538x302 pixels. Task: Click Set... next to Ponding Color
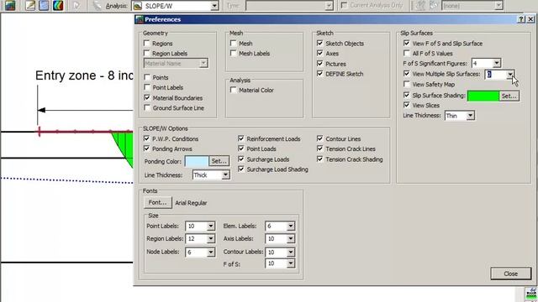[219, 161]
